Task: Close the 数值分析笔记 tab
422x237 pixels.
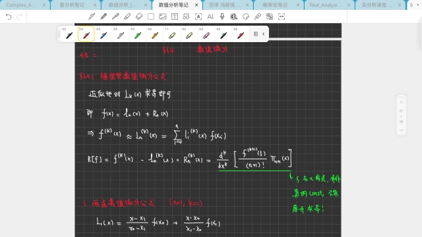Action: point(196,5)
